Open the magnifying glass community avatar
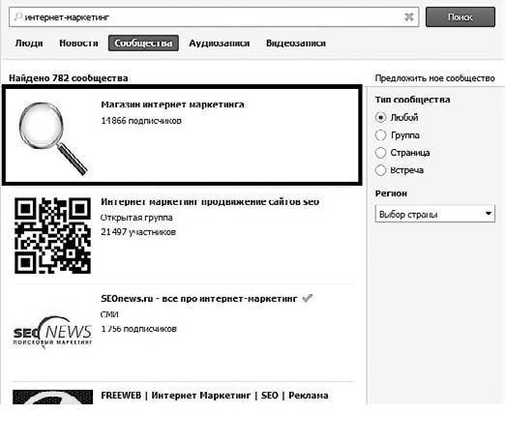This screenshot has width=505, height=443. click(52, 138)
